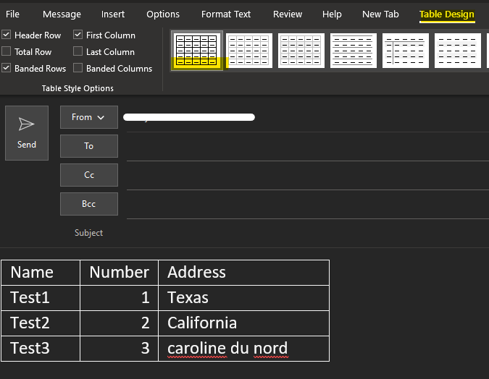Screen dimensions: 489x379
Task: Click the Test2 table cell
Action: (x=41, y=323)
